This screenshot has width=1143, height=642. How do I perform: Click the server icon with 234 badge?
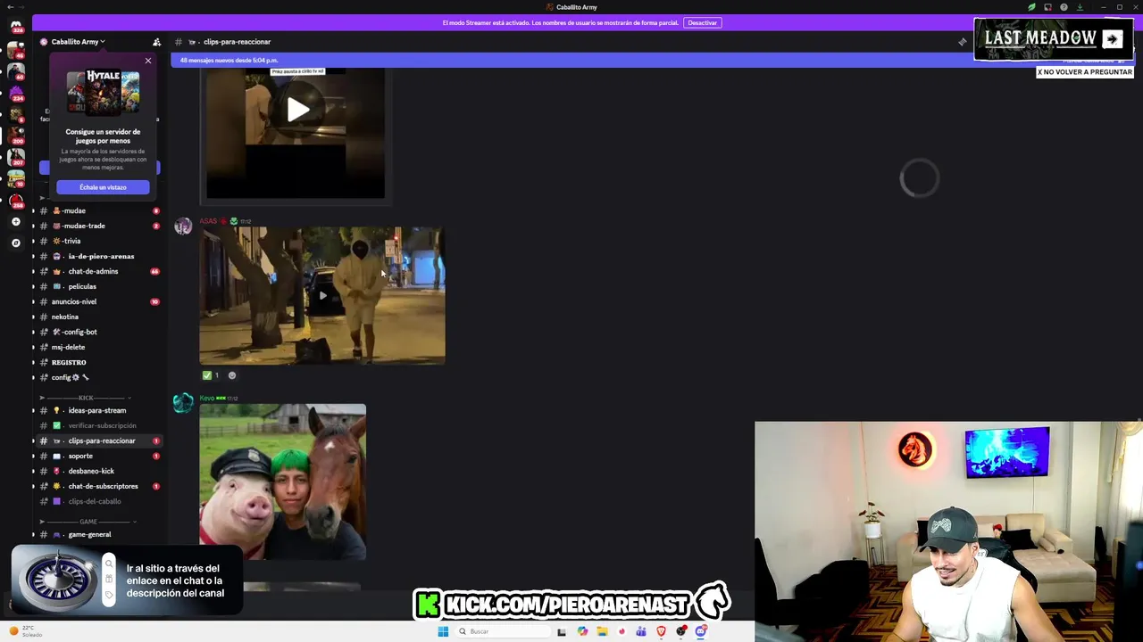pyautogui.click(x=16, y=94)
